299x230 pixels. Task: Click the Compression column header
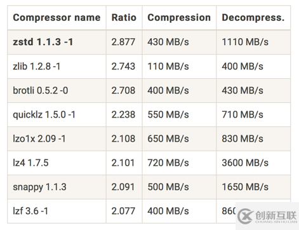coord(179,18)
